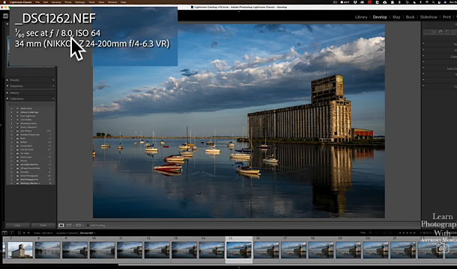Switch to Loupe view in toolbar
This screenshot has width=457, height=269.
61,226
